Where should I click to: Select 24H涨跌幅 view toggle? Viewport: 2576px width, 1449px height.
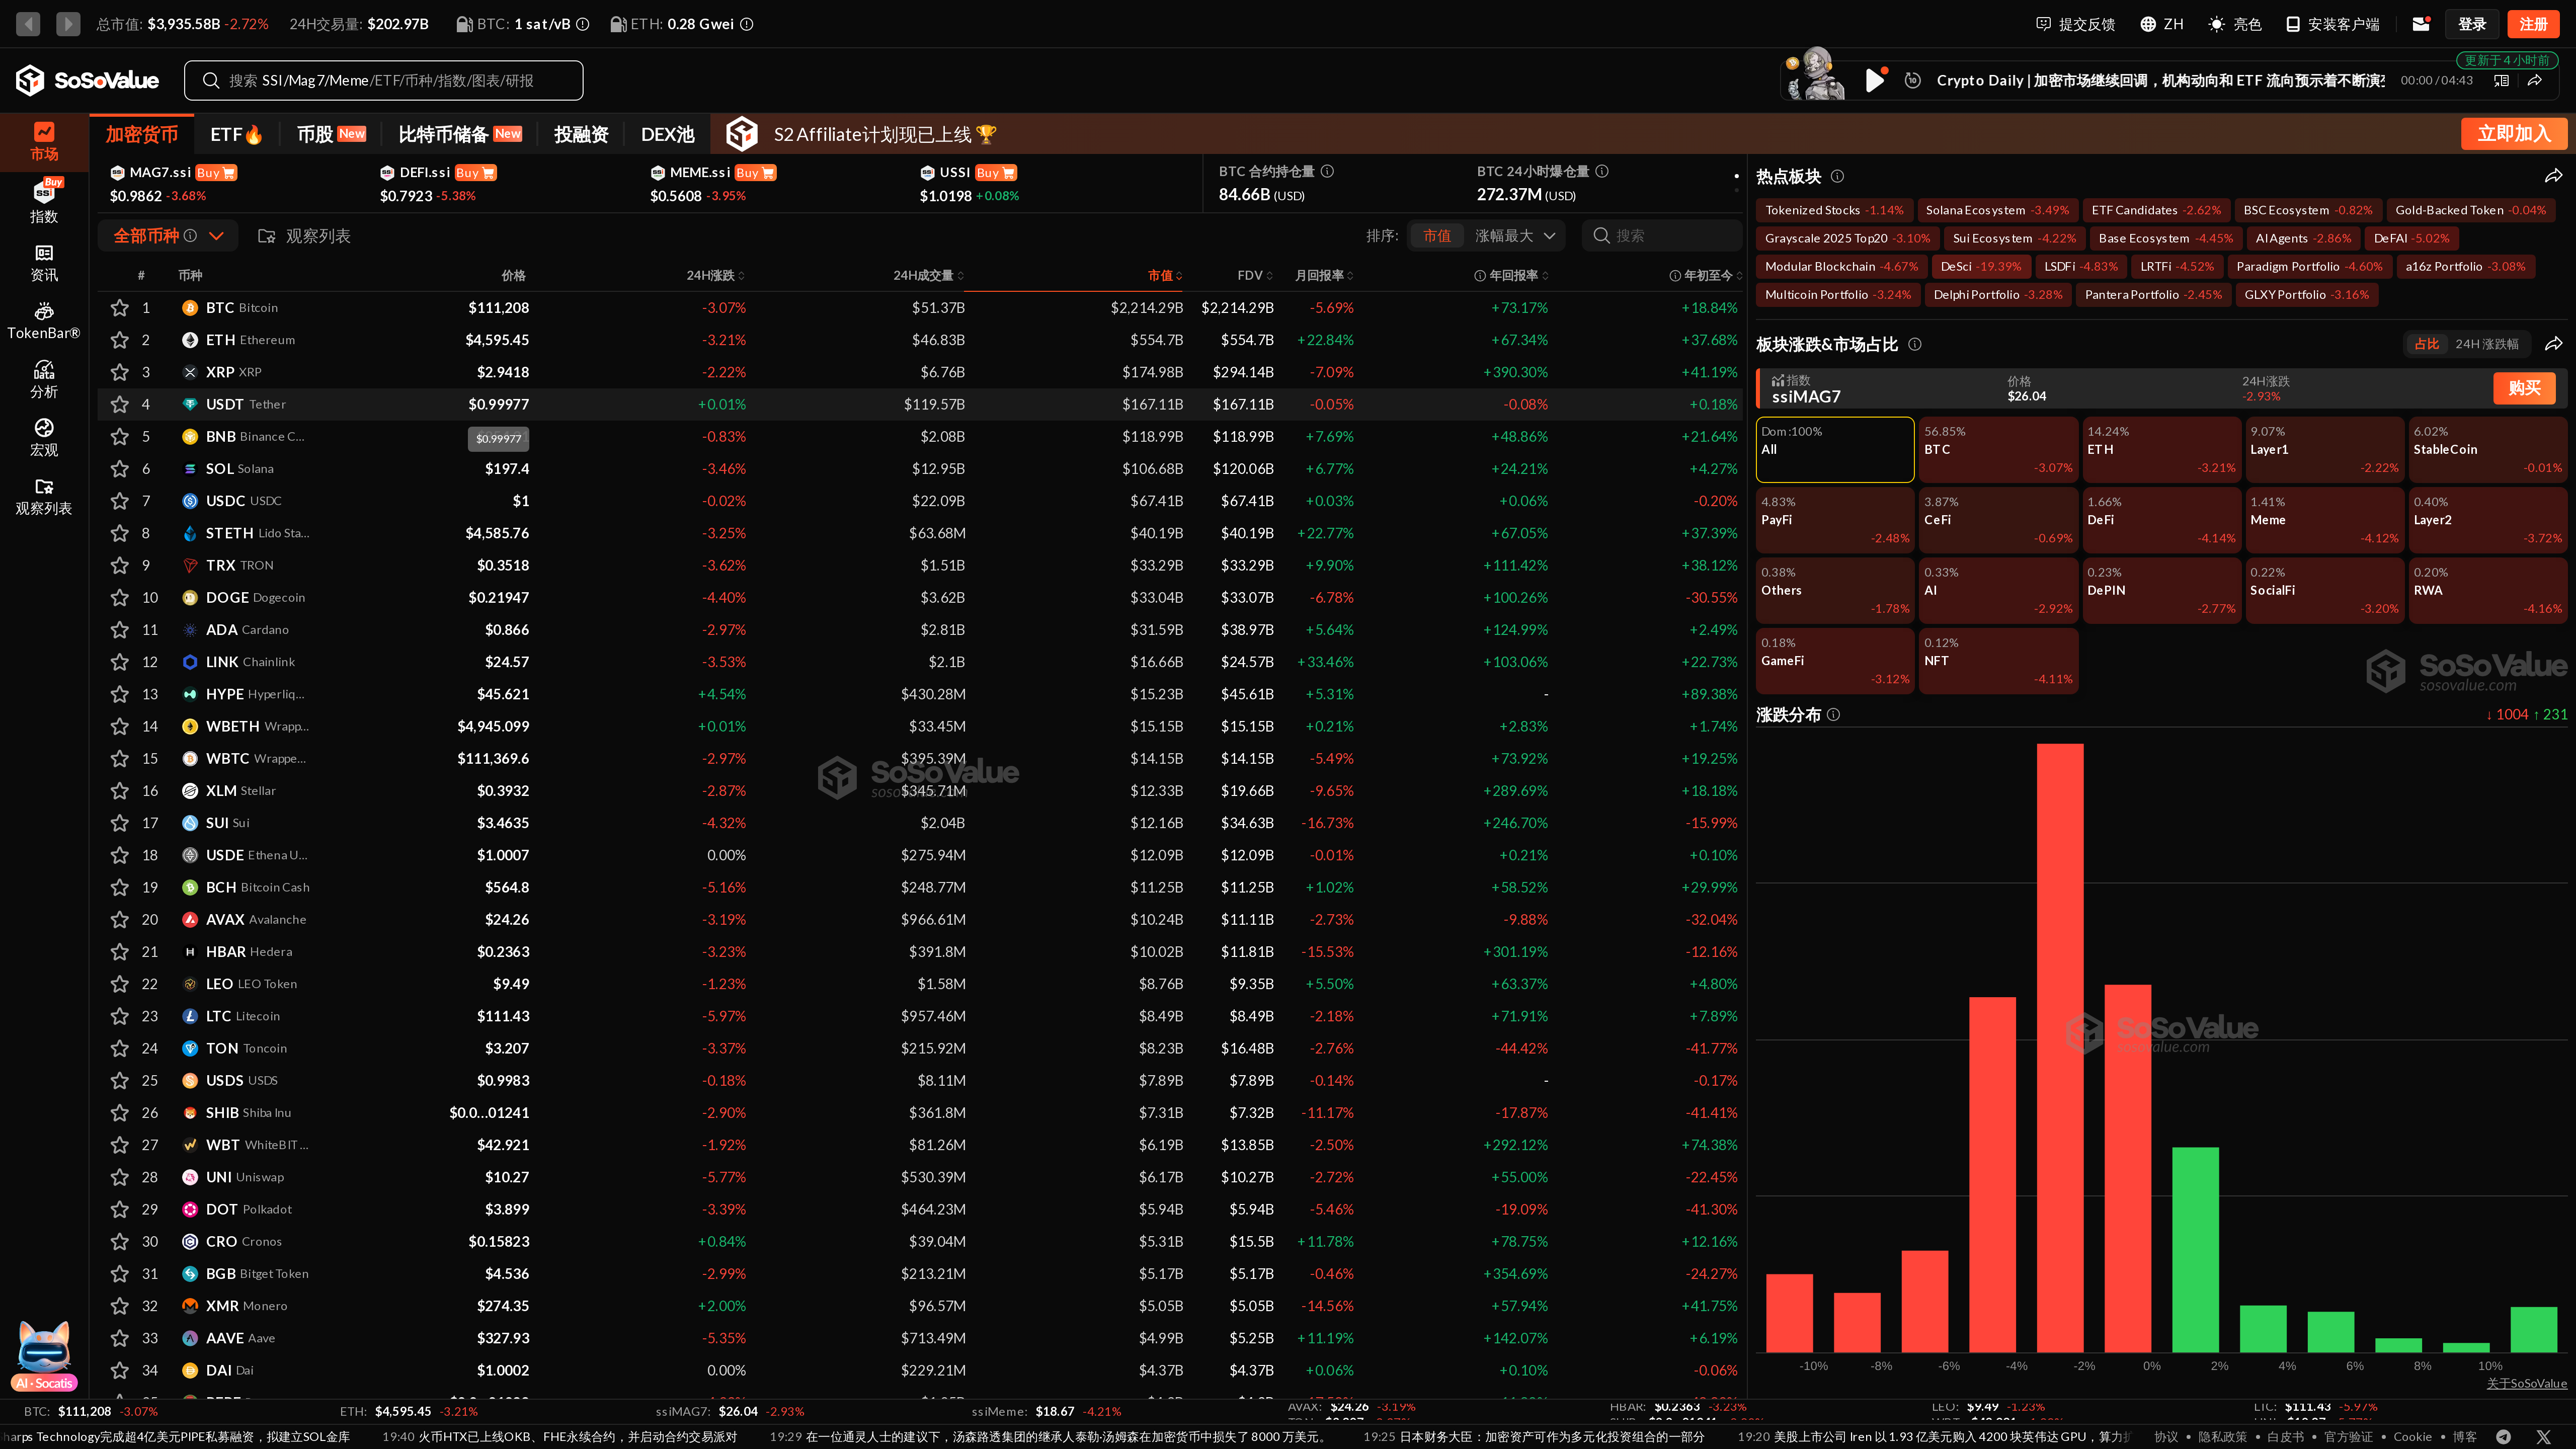(x=2486, y=344)
